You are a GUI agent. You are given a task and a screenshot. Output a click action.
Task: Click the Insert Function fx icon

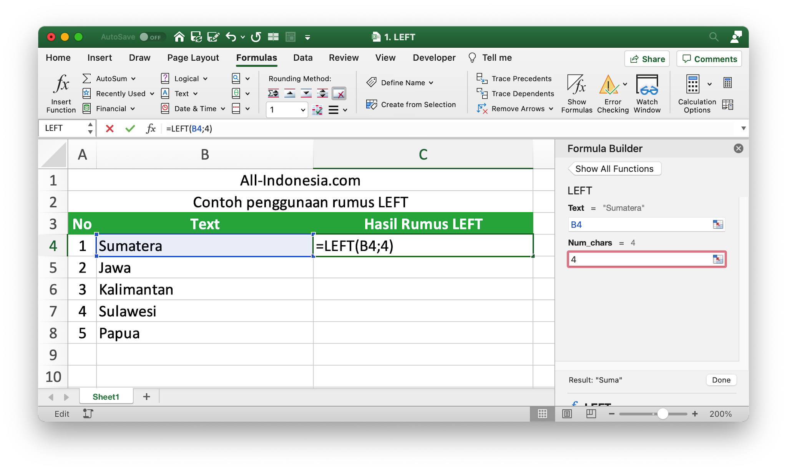pos(61,84)
